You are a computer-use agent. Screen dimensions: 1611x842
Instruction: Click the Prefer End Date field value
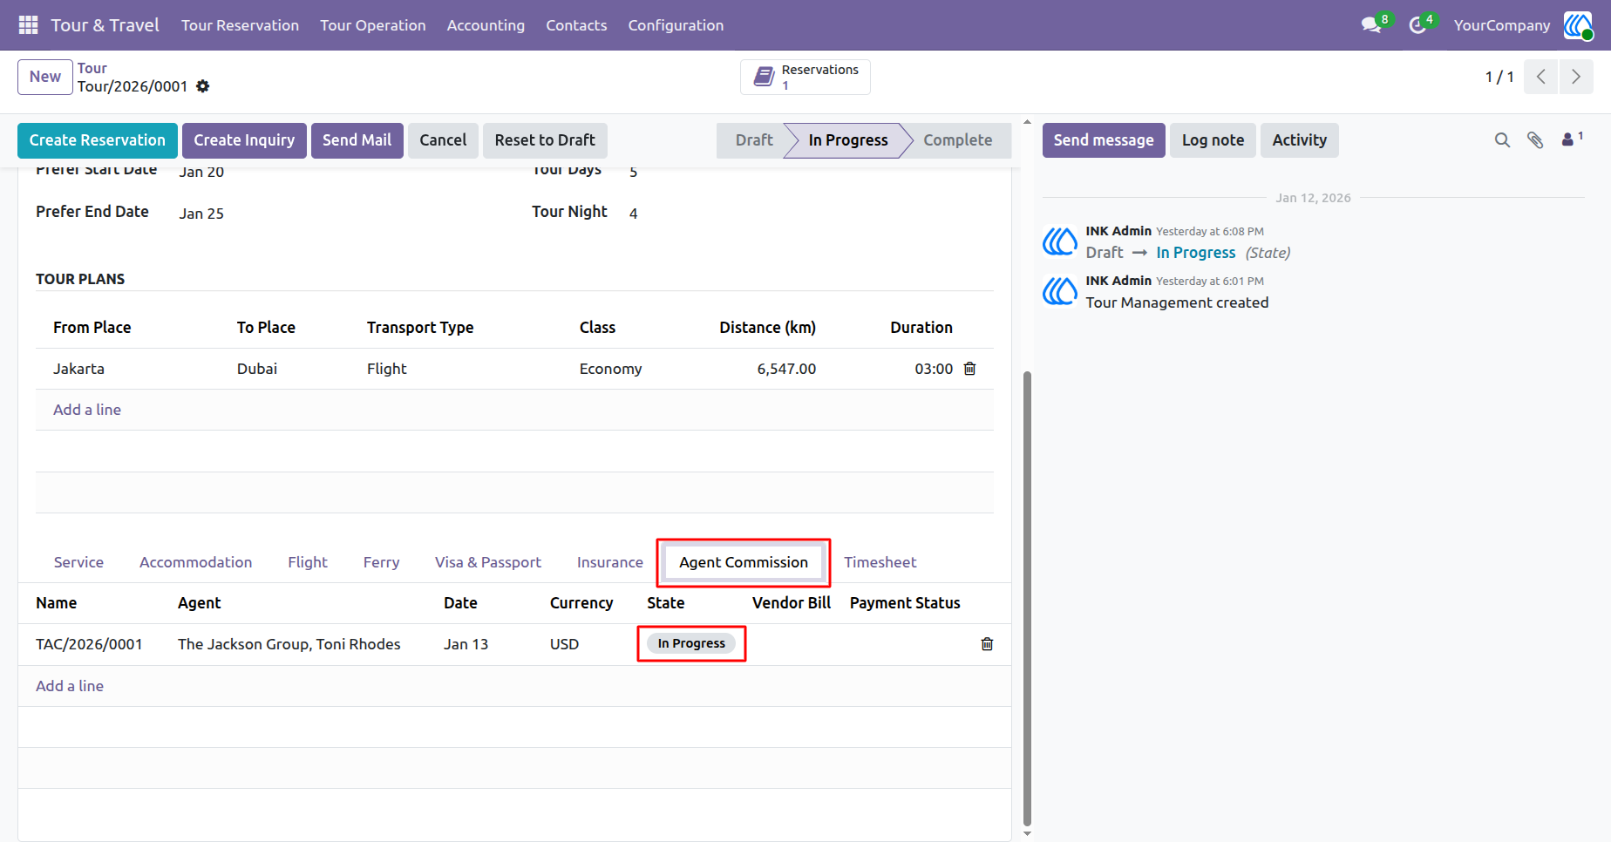201,214
